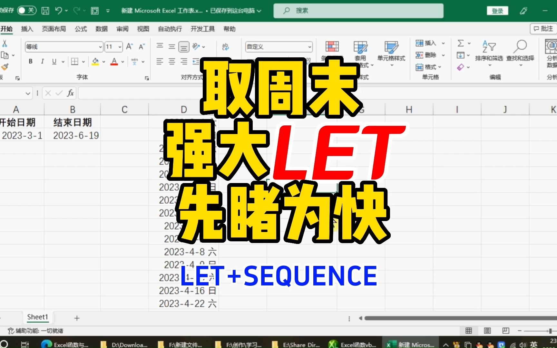This screenshot has height=348, width=557.
Task: Click the Wrap Text icon
Action: pyautogui.click(x=225, y=47)
